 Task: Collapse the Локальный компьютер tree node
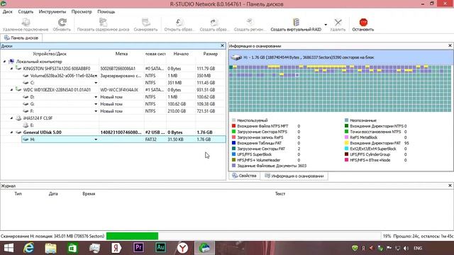[x=4, y=62]
